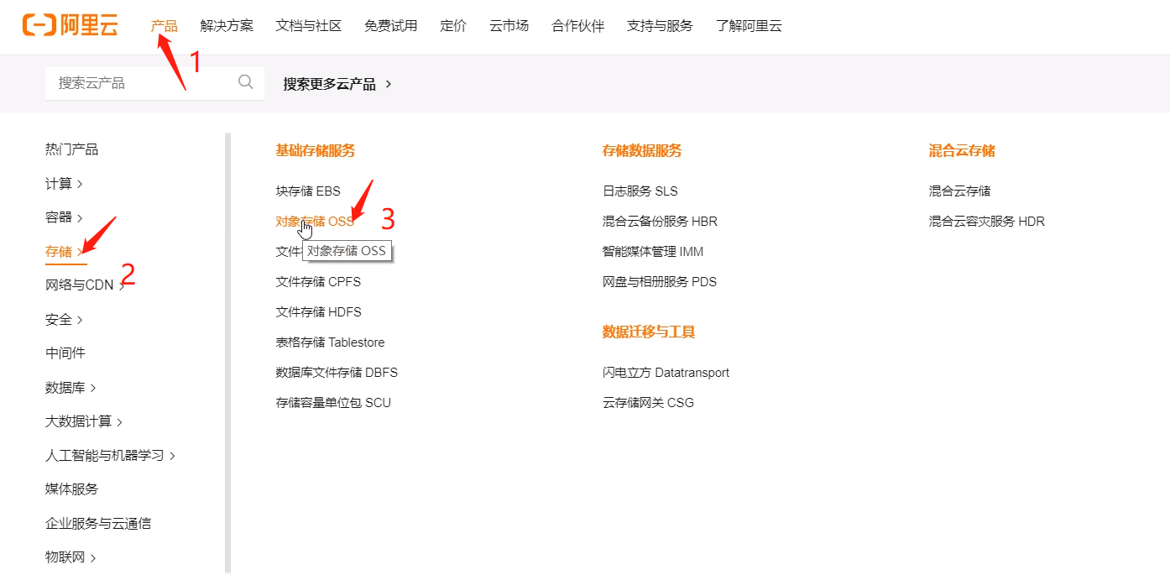Select 免费试用 in the top bar
1170x575 pixels.
tap(391, 25)
